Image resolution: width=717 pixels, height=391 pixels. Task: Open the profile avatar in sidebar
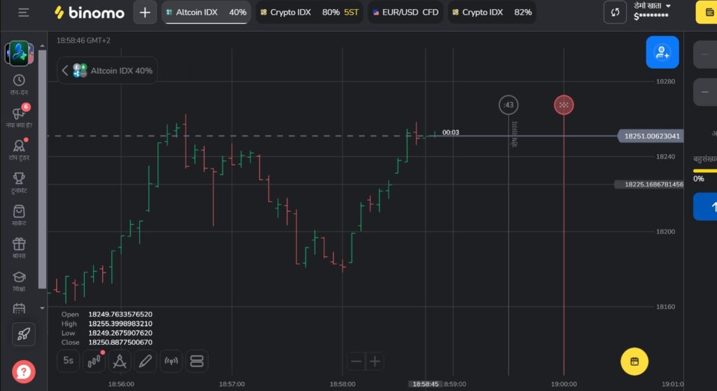point(19,53)
